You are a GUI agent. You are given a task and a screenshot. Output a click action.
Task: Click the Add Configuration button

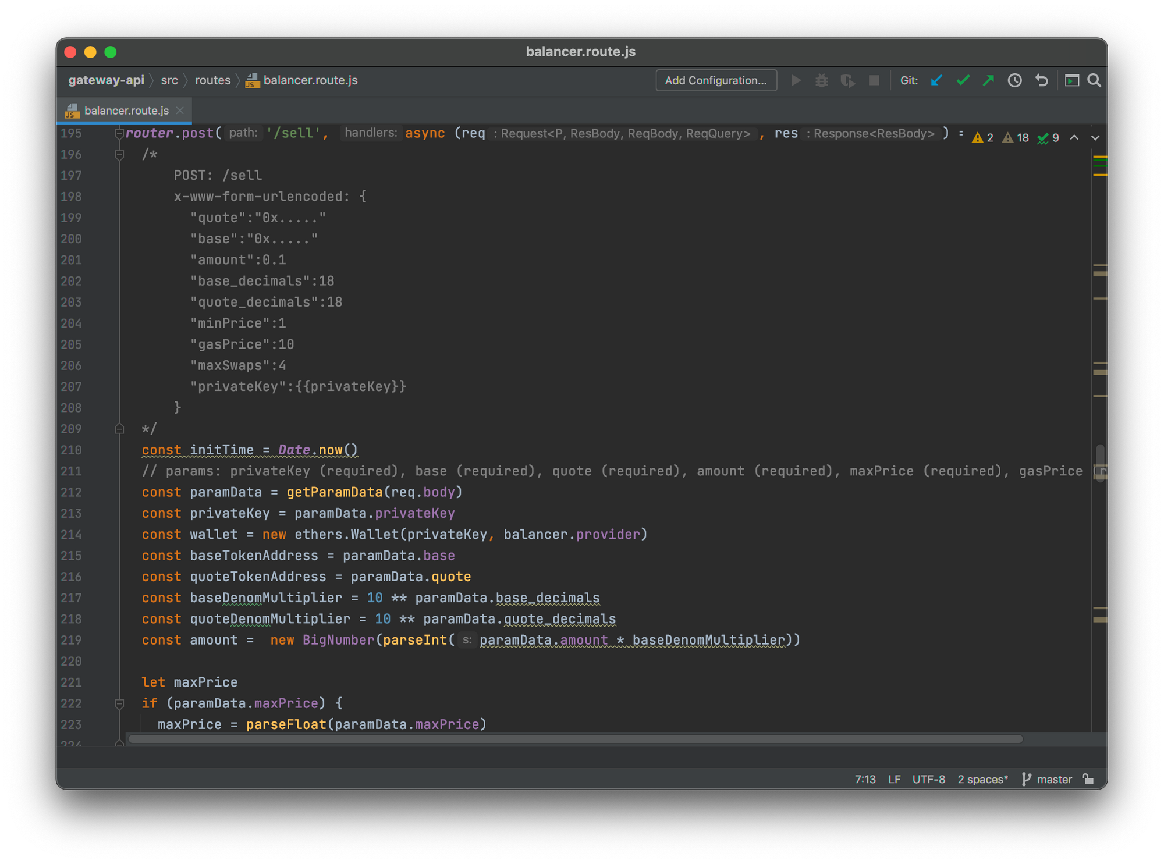tap(715, 80)
